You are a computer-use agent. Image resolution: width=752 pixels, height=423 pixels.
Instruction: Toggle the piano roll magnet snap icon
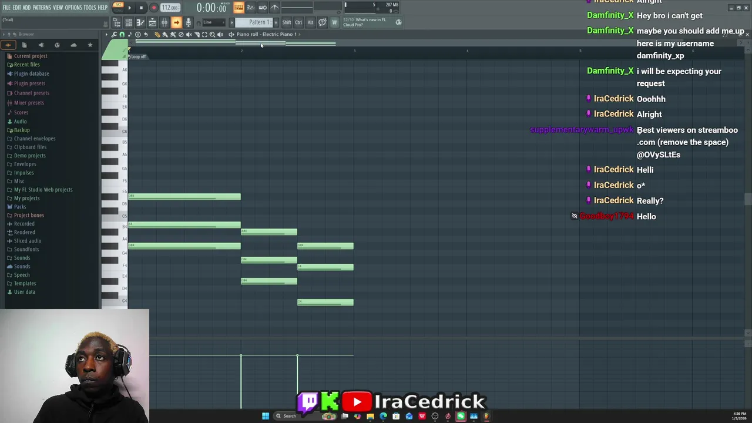coord(122,34)
